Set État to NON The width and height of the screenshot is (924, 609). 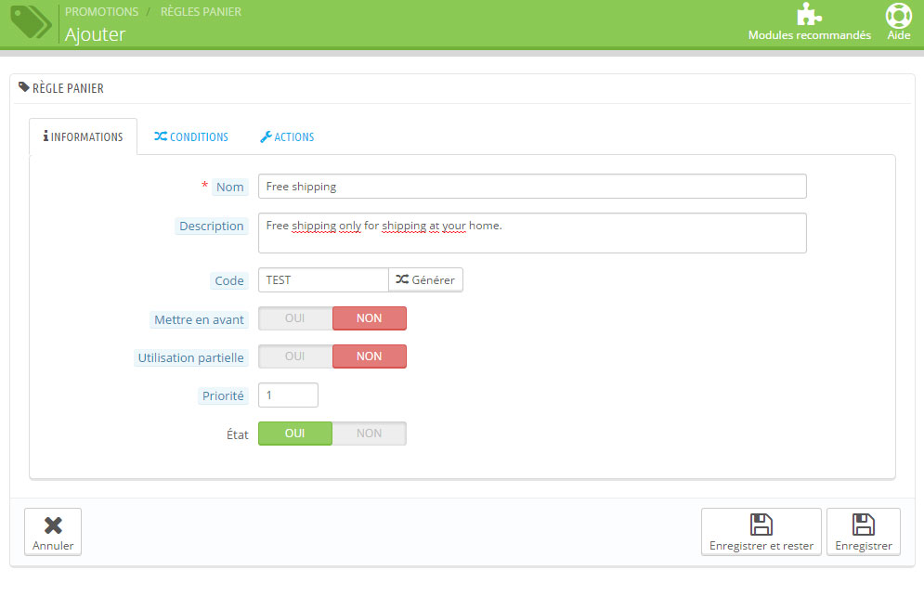370,434
